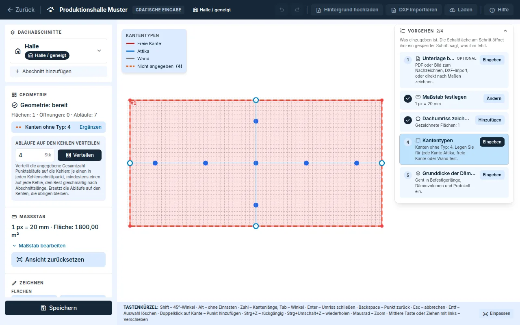Select the right valley endpoint handle

click(x=382, y=163)
